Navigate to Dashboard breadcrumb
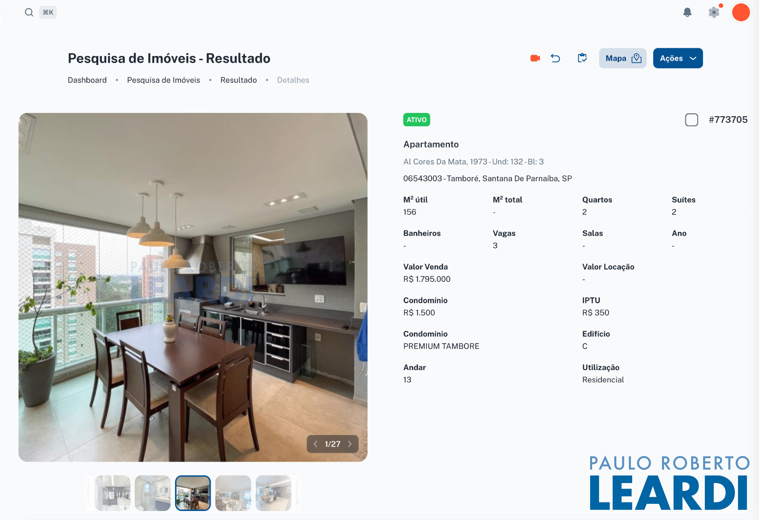 [87, 80]
